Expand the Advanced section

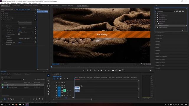(3, 44)
